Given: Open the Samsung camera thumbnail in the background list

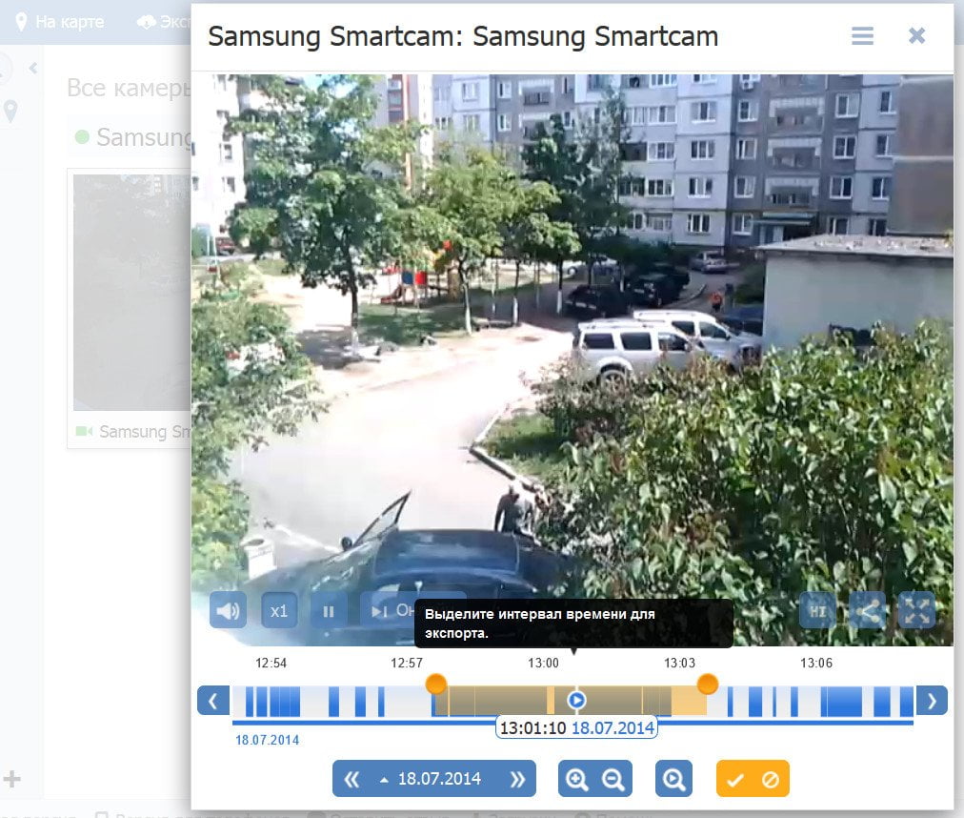Looking at the screenshot, I should (131, 293).
